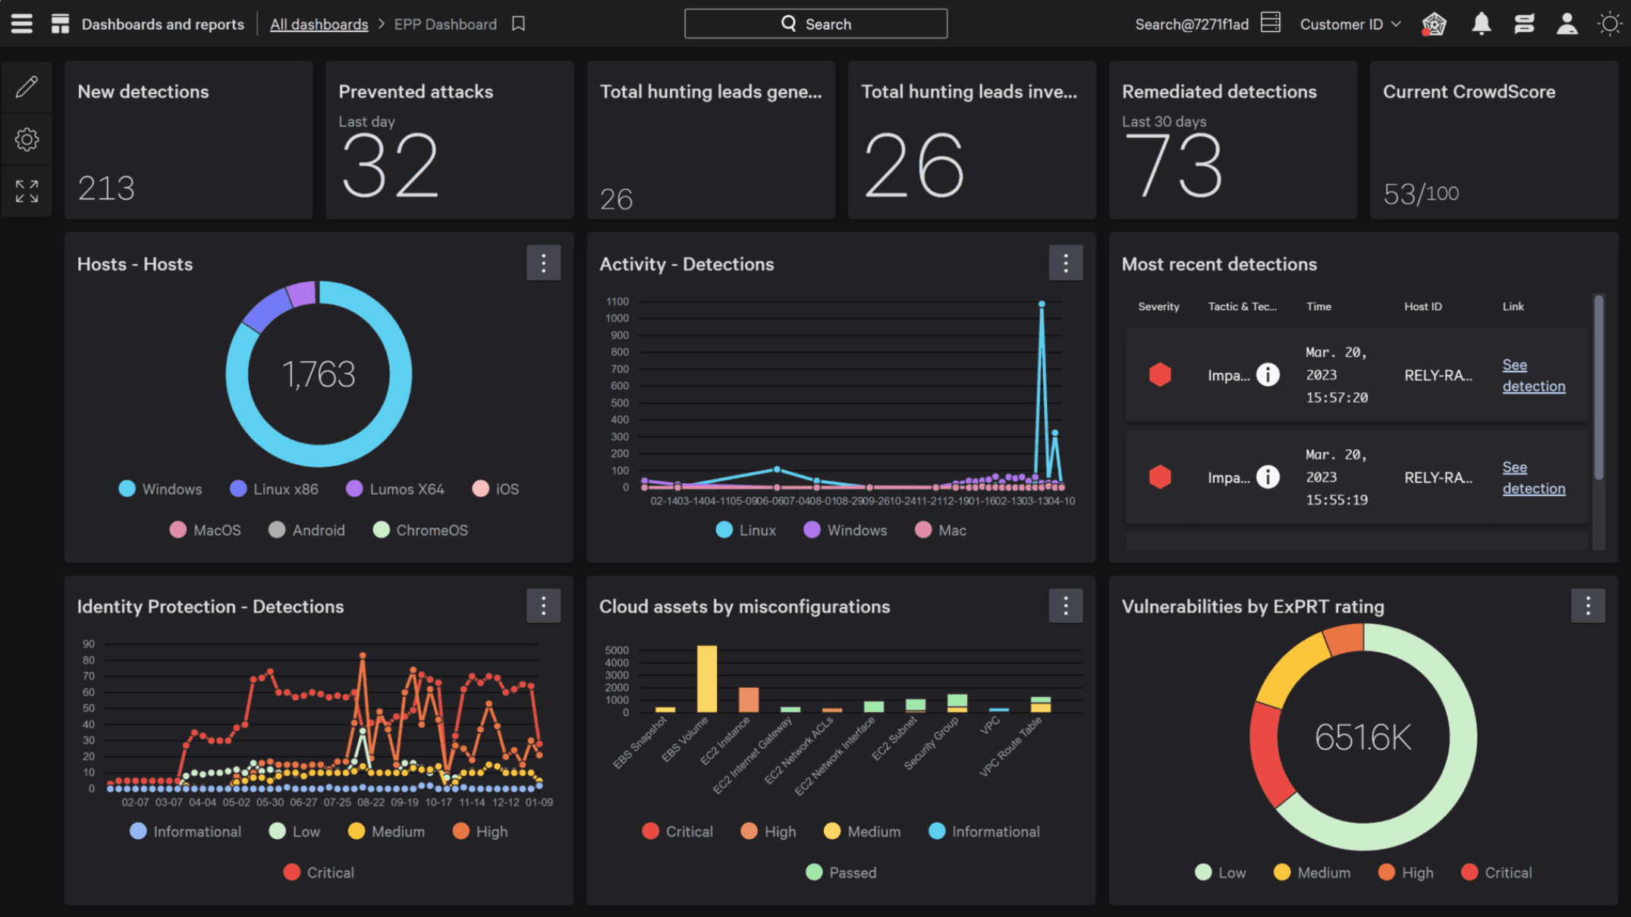The height and width of the screenshot is (917, 1631).
Task: Click info icon for 15:55:19 detection
Action: (x=1268, y=477)
